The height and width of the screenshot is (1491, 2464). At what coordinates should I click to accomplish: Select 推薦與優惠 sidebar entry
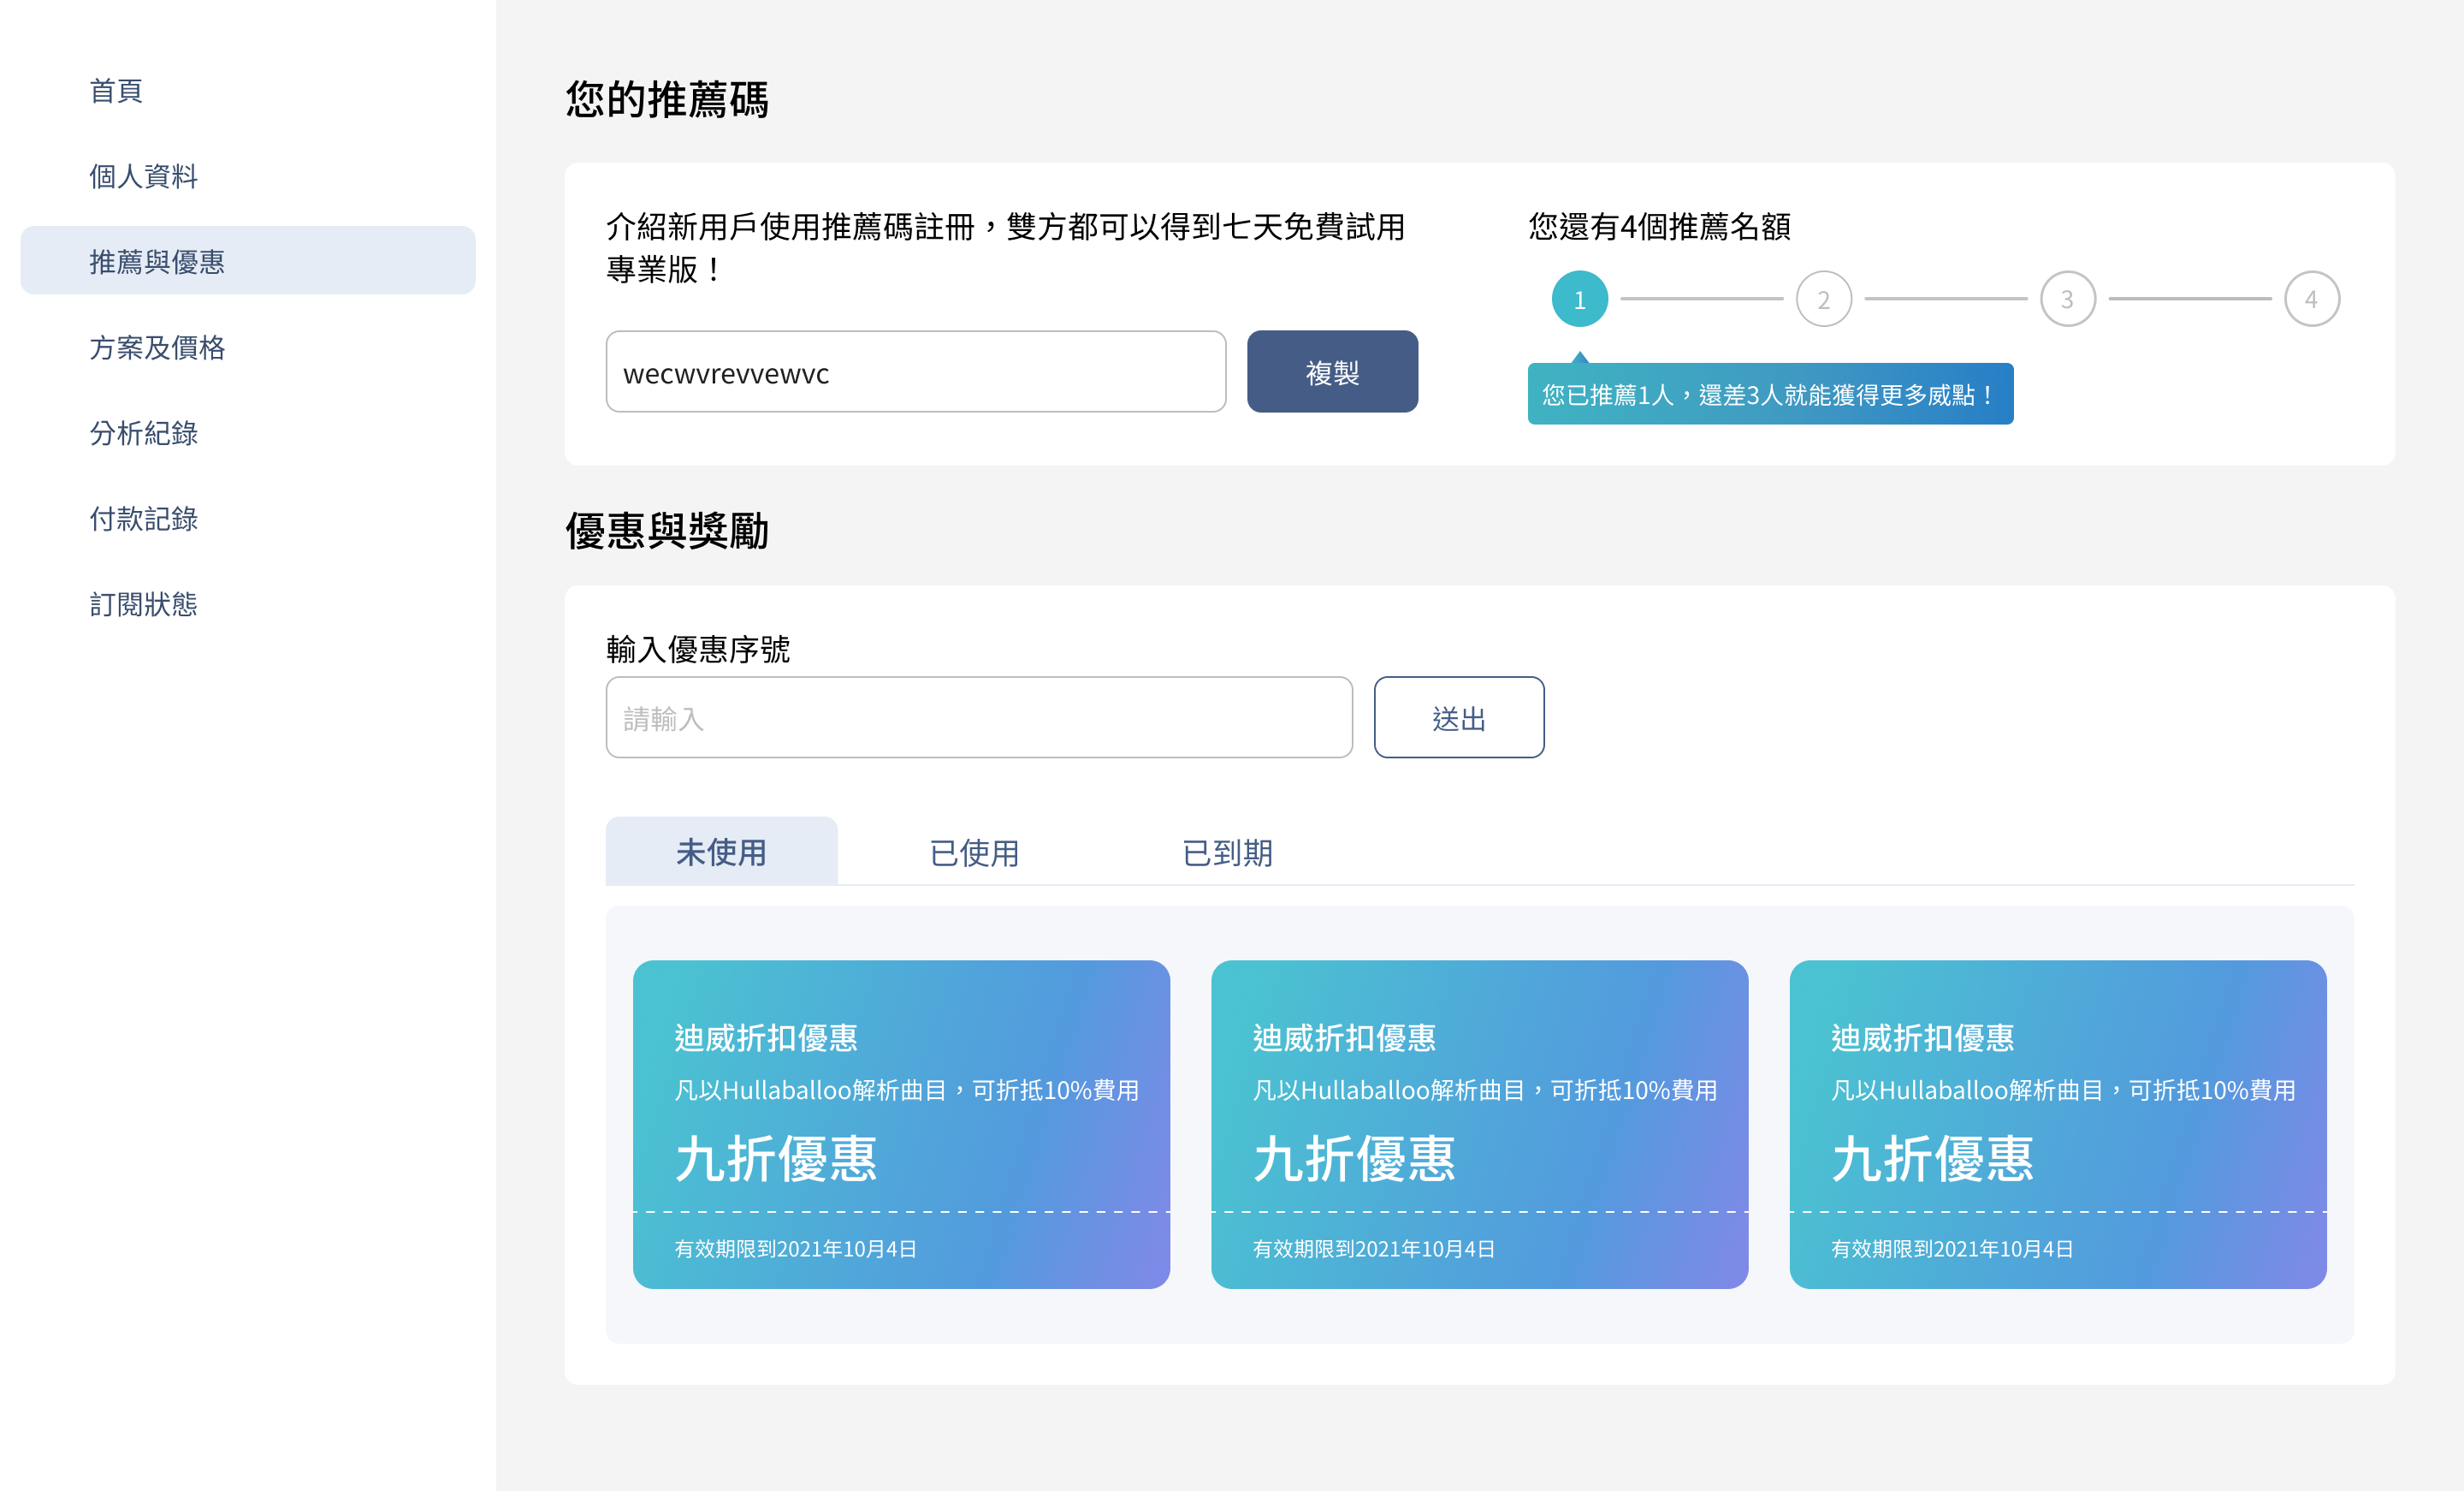[x=248, y=261]
